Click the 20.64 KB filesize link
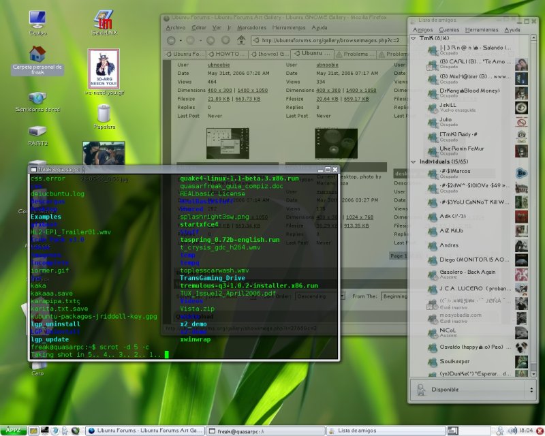 click(x=327, y=99)
